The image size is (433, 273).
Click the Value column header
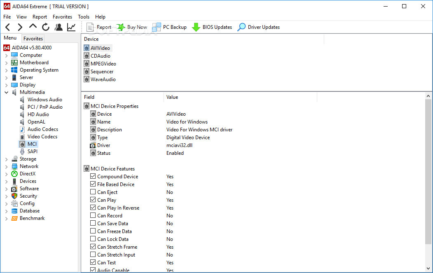point(240,97)
